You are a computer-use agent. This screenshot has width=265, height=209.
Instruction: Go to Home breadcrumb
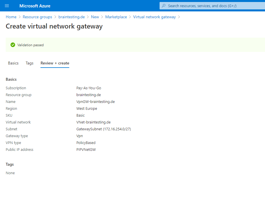(11, 17)
